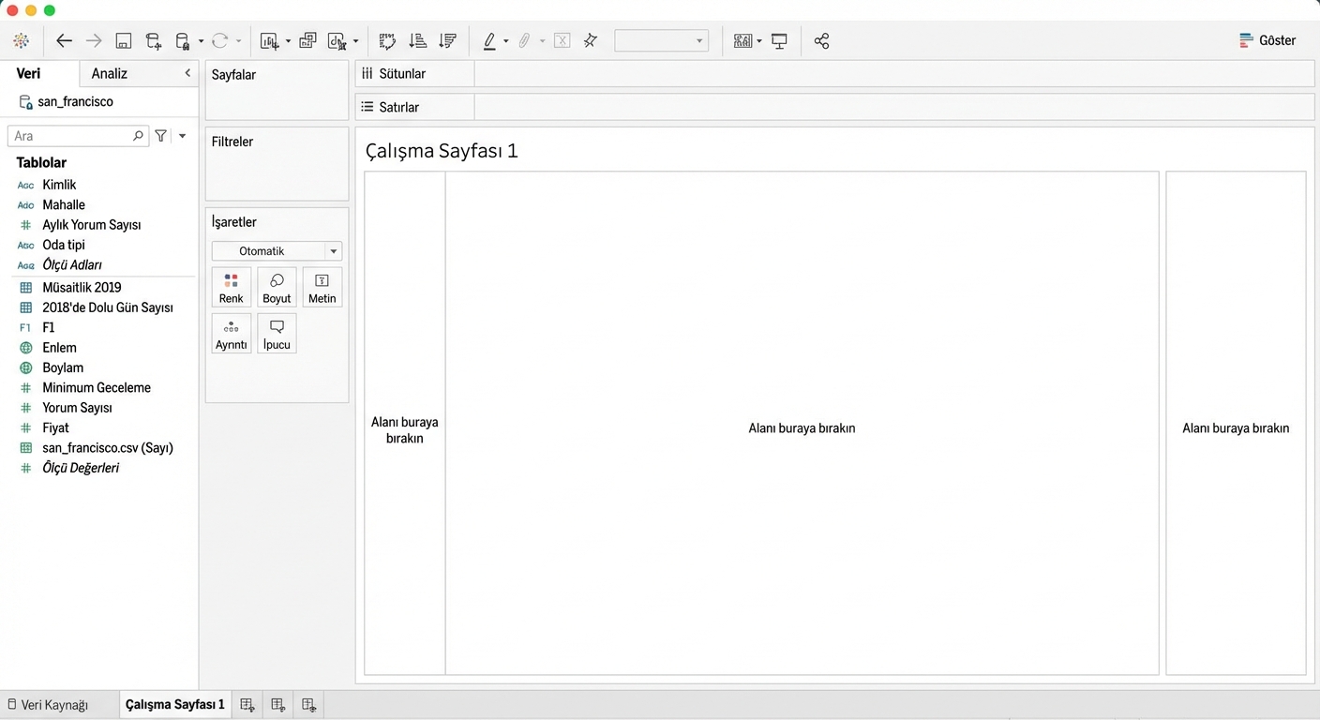The height and width of the screenshot is (720, 1320).
Task: Switch to the Analiz tab
Action: (x=110, y=73)
